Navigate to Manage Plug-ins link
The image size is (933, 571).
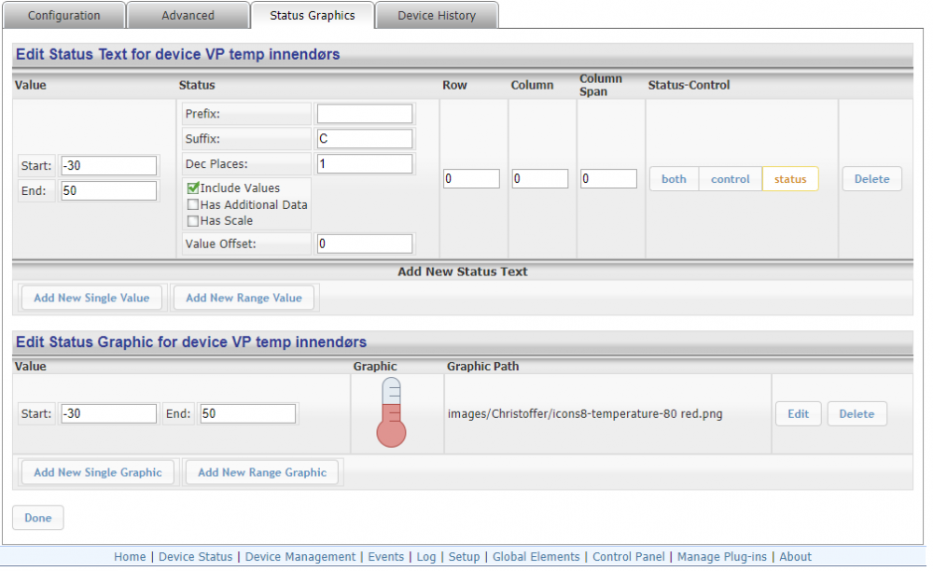721,557
